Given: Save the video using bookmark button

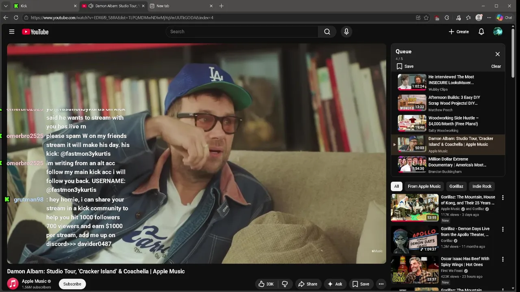Looking at the screenshot, I should [x=361, y=284].
